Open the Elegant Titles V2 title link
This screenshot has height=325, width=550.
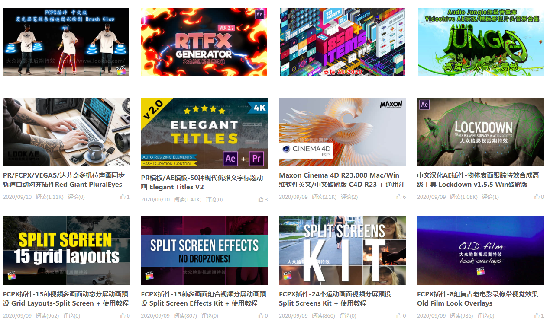tap(202, 182)
